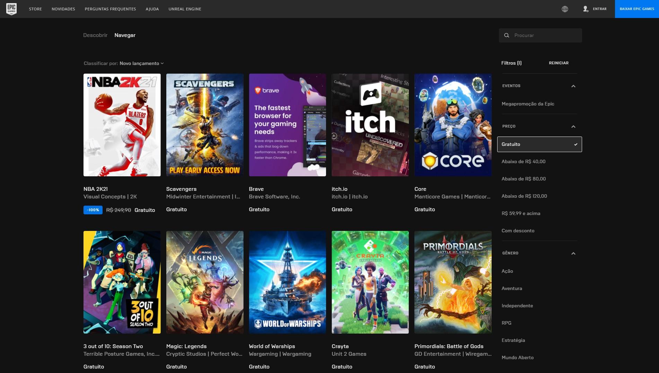Viewport: 659px width, 373px height.
Task: Click the search magnifier icon
Action: coord(507,35)
